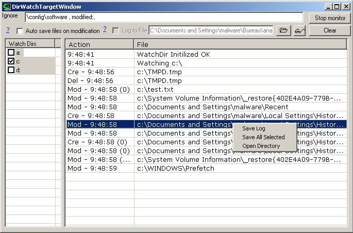The height and width of the screenshot is (233, 353).
Task: Click the Action column header
Action: pos(99,45)
